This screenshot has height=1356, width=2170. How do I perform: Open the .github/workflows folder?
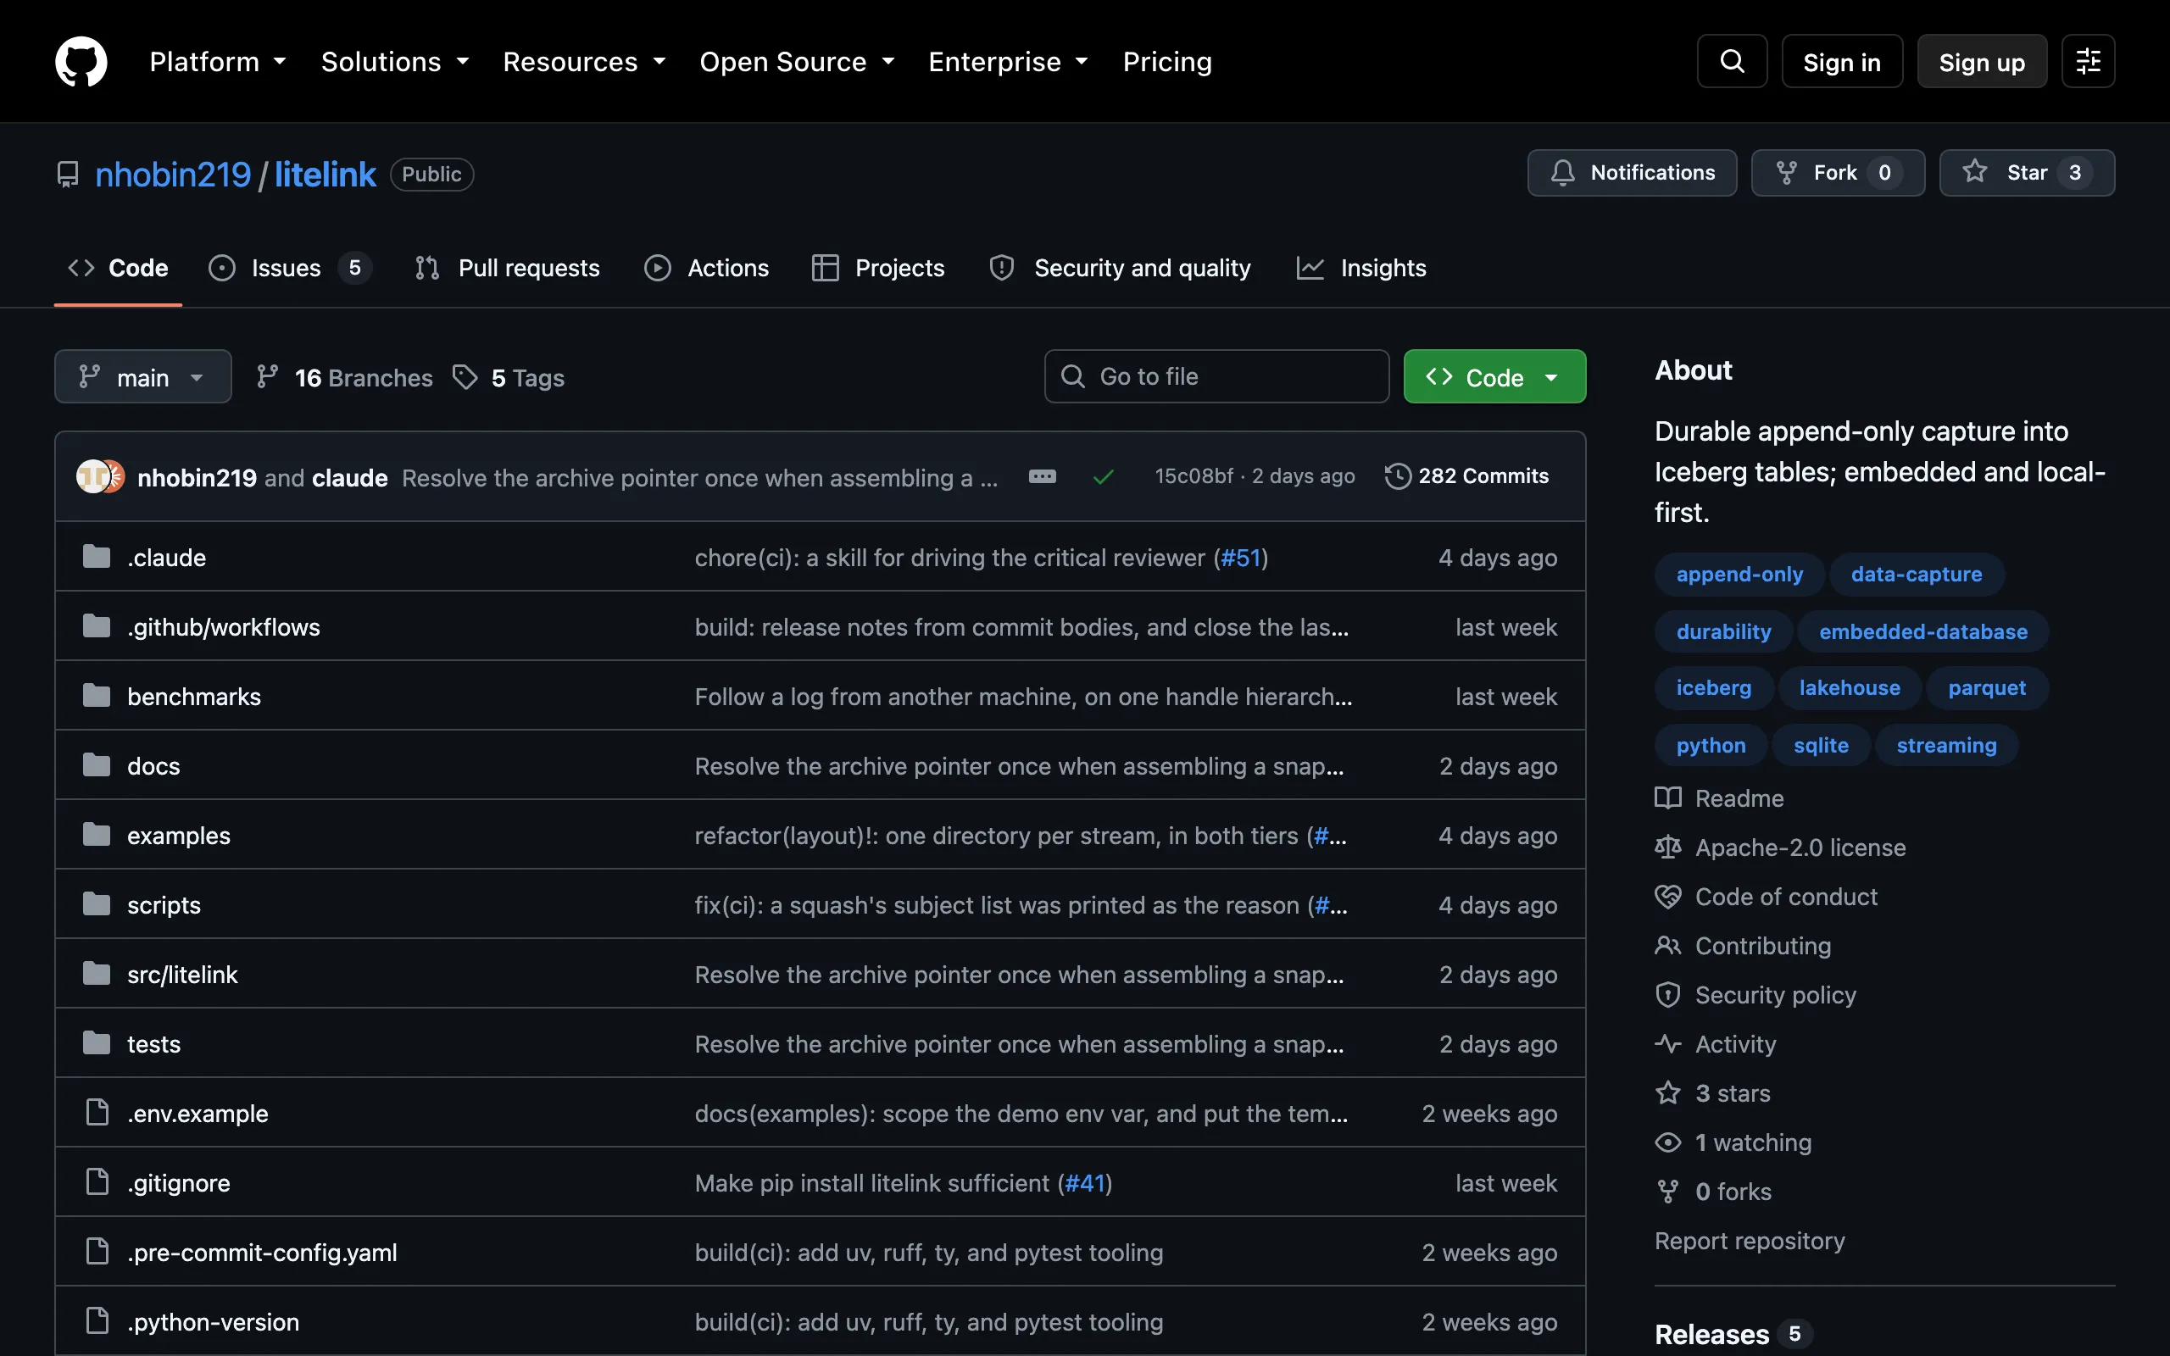pyautogui.click(x=223, y=627)
